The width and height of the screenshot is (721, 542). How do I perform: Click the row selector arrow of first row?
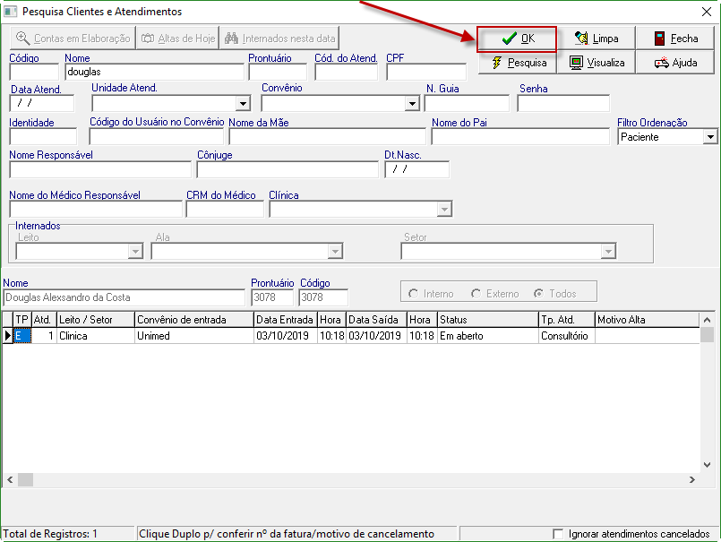click(8, 335)
